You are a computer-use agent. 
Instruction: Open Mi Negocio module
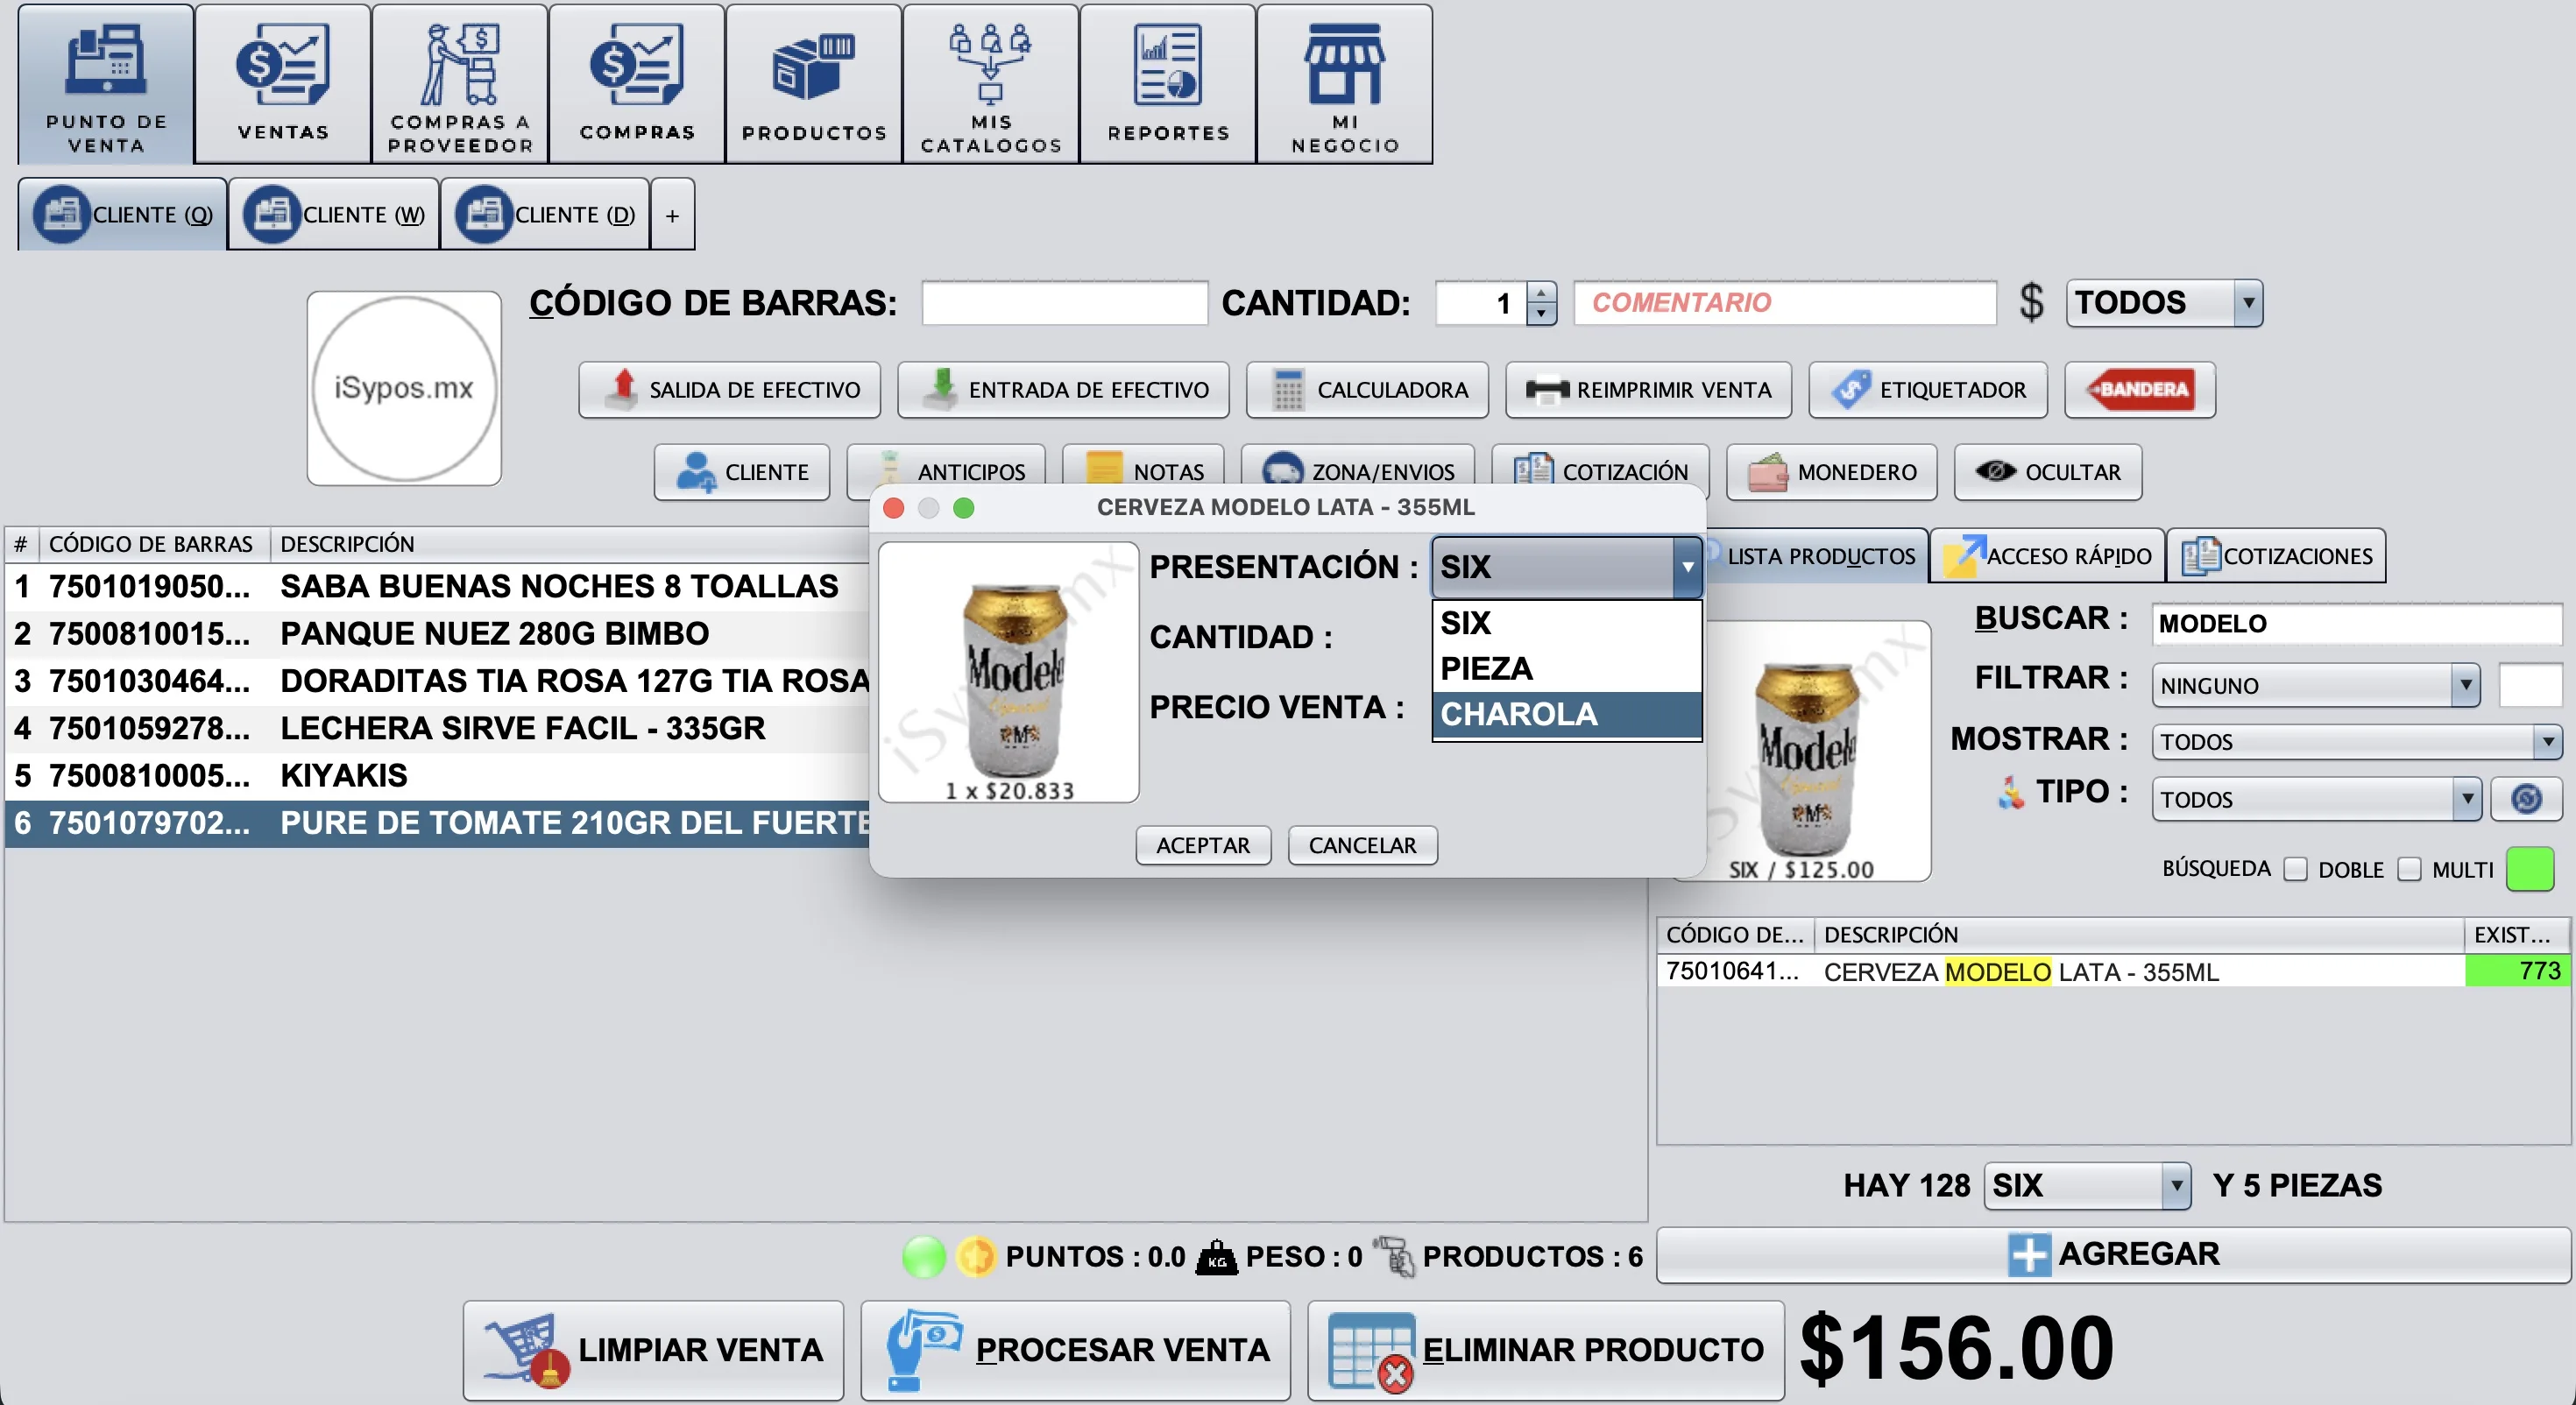click(1345, 84)
